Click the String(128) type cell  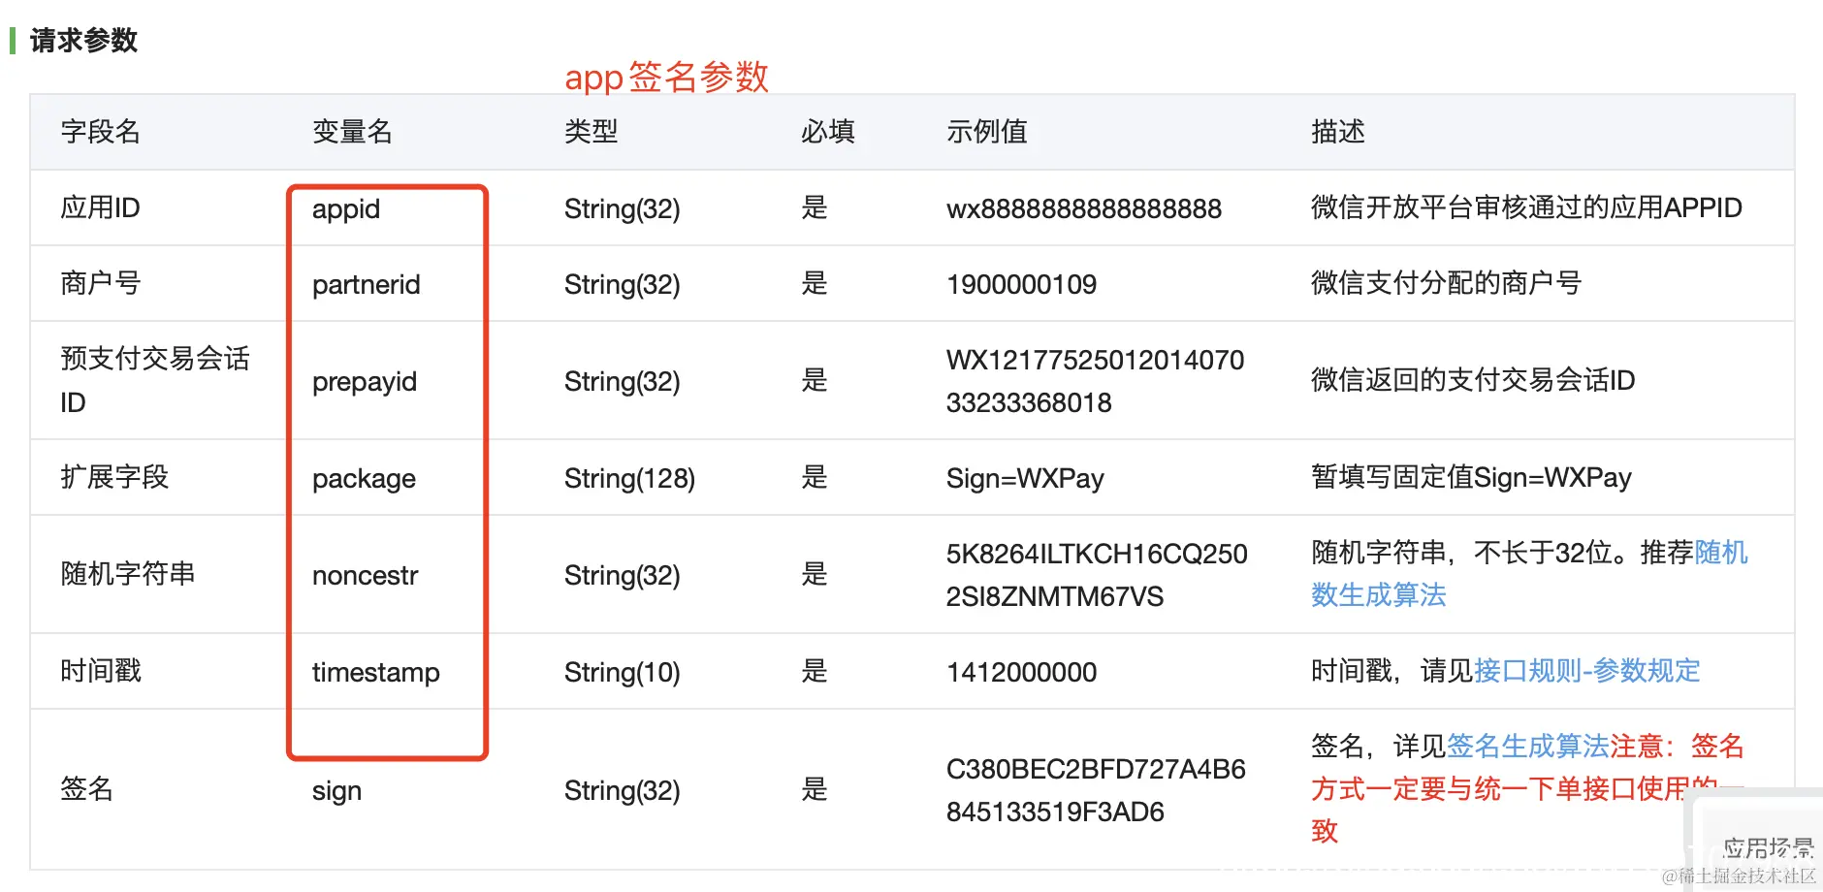point(629,478)
